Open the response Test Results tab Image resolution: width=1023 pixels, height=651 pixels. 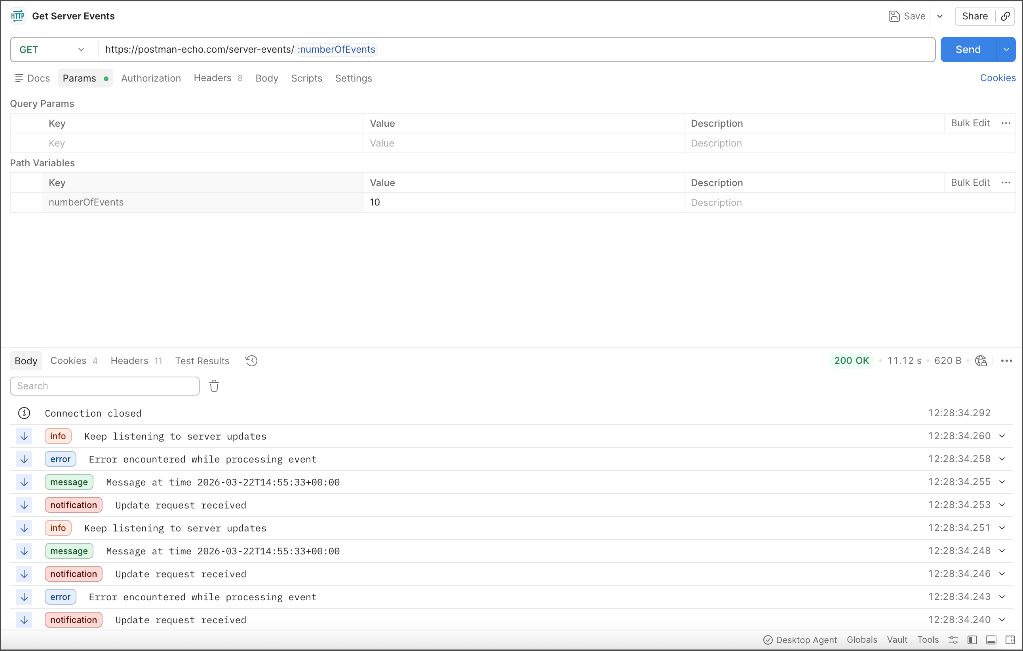point(202,361)
